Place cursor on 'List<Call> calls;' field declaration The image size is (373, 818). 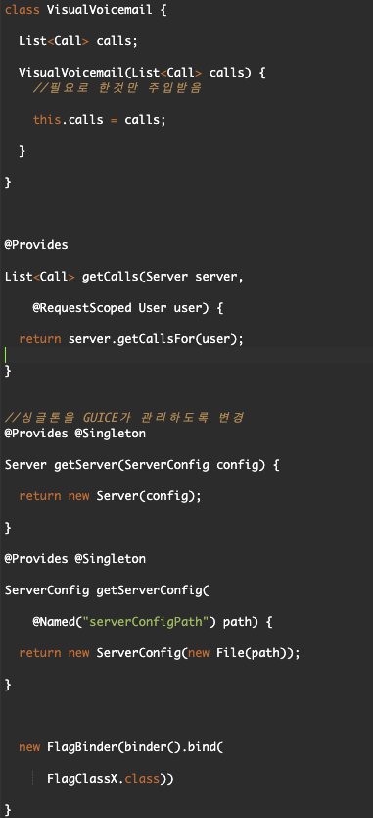(78, 41)
